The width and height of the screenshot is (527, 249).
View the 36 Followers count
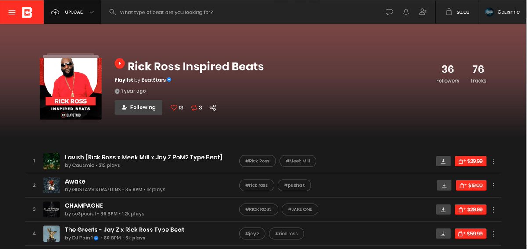tap(448, 74)
